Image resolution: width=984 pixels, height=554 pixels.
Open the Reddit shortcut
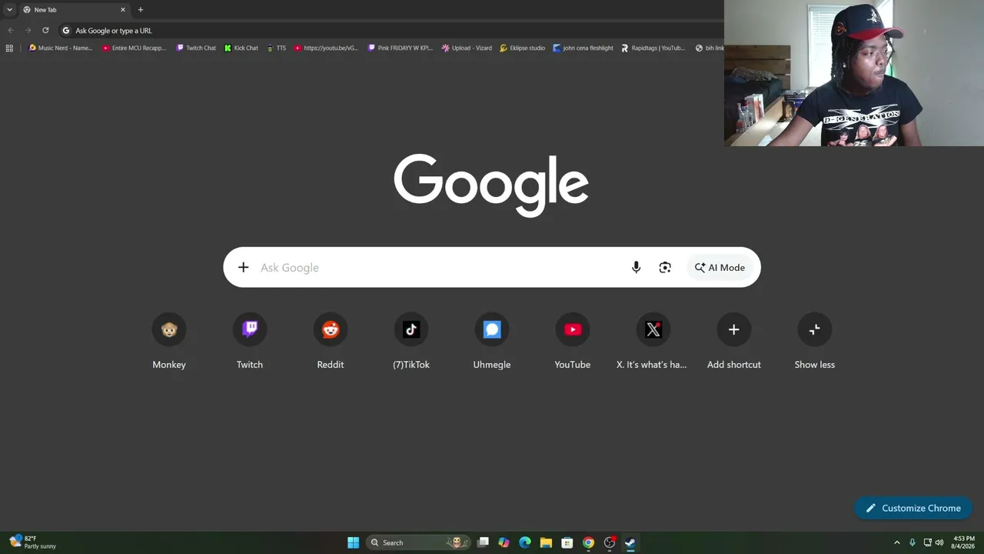pos(331,342)
